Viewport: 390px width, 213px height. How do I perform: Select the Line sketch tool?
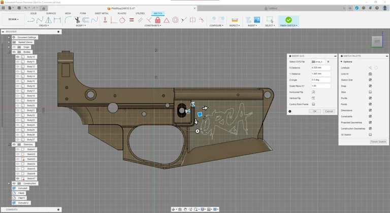click(x=31, y=20)
